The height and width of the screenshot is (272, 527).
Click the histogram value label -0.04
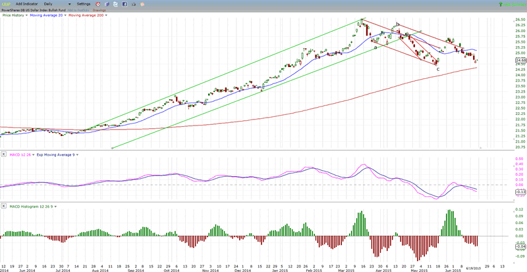(x=520, y=247)
